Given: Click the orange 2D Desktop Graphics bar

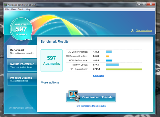Looking at the screenshot, I should [107, 56].
